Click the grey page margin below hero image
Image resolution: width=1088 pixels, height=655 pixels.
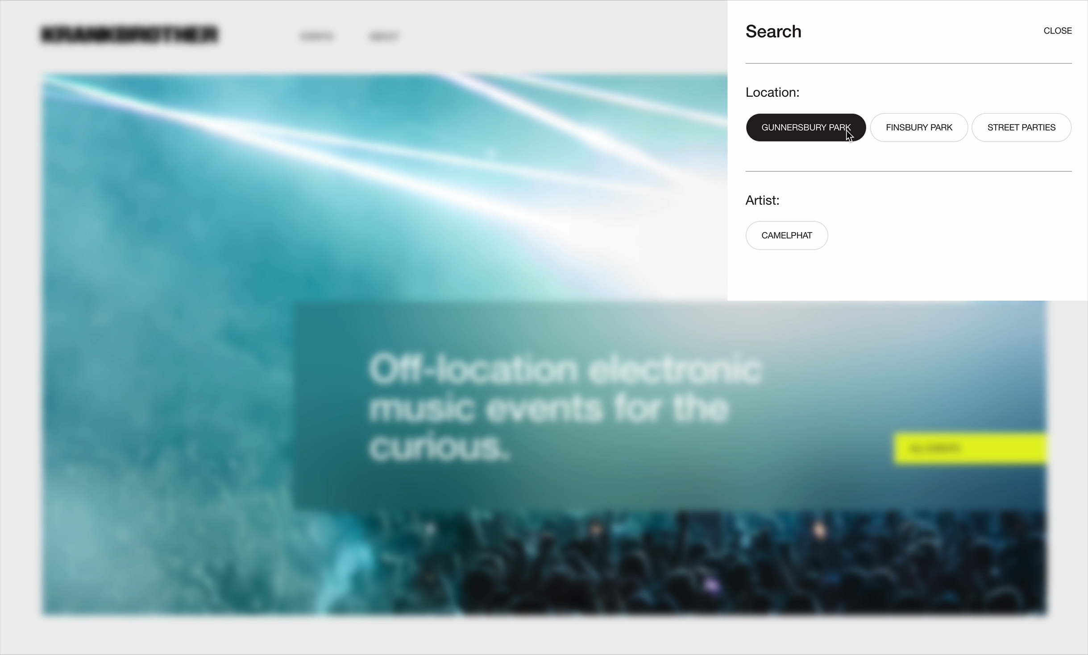(544, 635)
